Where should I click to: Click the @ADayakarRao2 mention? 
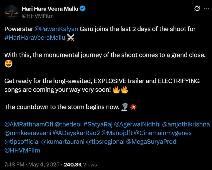click(x=77, y=133)
